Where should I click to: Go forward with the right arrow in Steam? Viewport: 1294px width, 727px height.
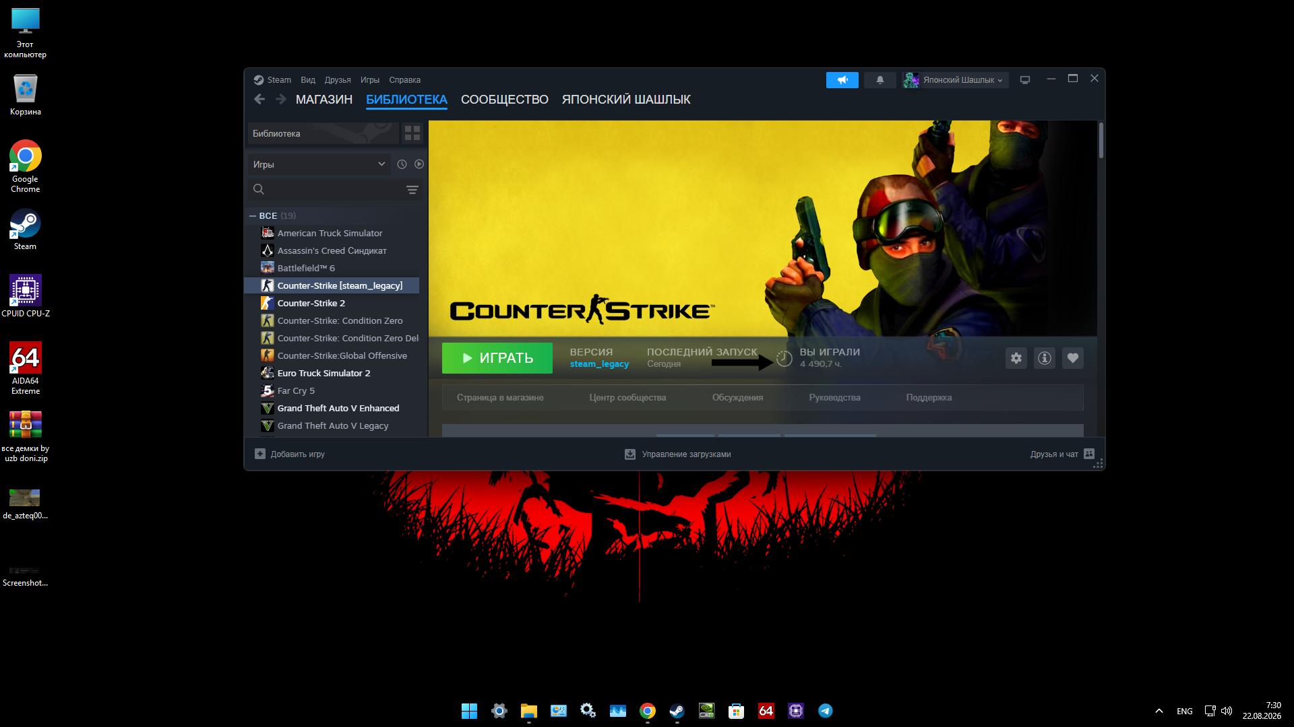click(281, 100)
